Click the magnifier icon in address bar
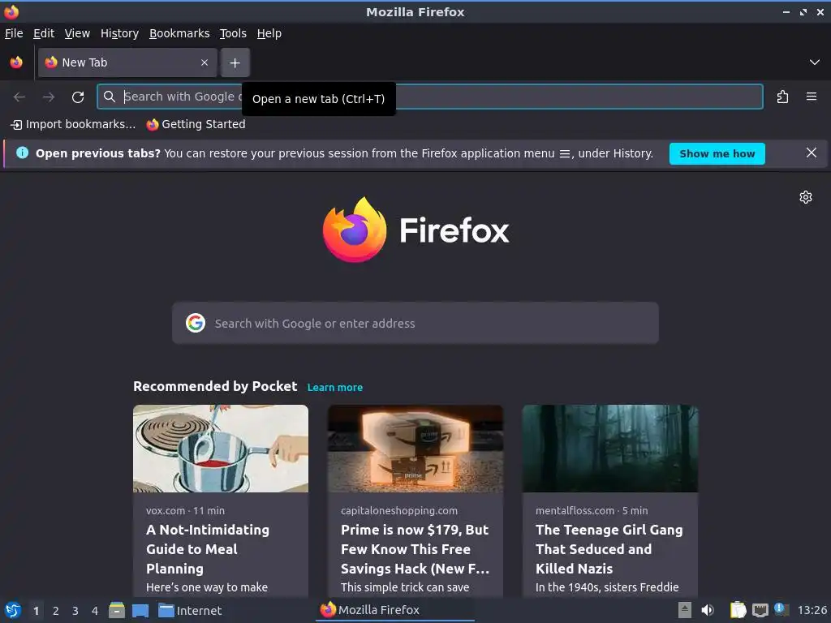This screenshot has width=831, height=623. click(x=110, y=97)
